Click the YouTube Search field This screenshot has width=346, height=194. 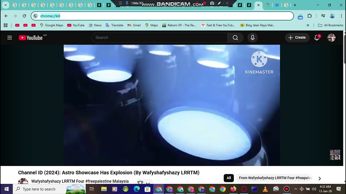[x=159, y=37]
